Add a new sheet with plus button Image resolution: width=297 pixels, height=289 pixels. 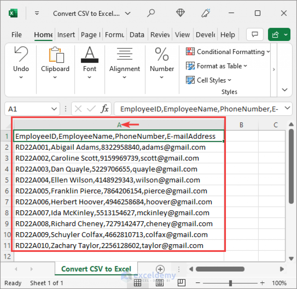[x=160, y=269]
